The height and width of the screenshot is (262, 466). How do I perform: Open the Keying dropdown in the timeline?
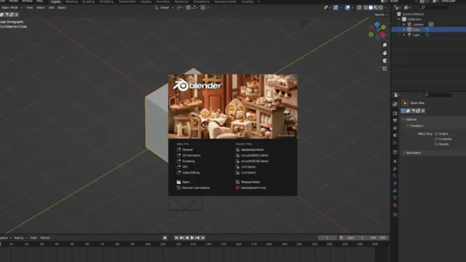tap(21, 238)
